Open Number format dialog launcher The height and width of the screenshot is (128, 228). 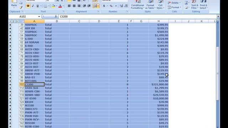(127, 11)
